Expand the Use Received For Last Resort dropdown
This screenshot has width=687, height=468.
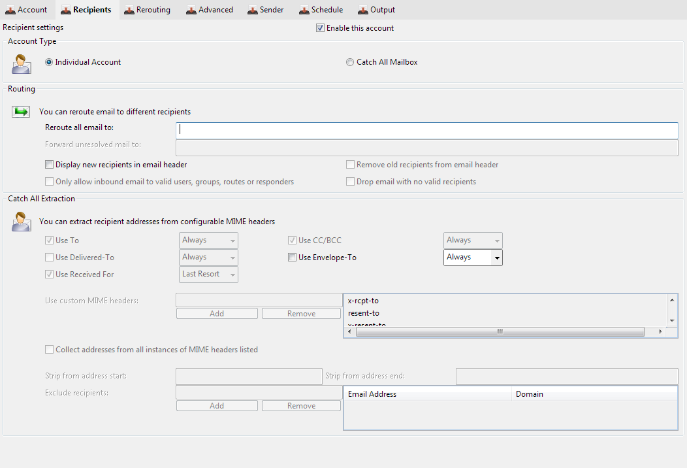point(232,275)
